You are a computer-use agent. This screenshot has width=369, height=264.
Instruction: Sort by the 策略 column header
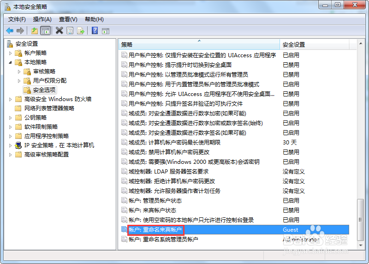click(x=199, y=44)
